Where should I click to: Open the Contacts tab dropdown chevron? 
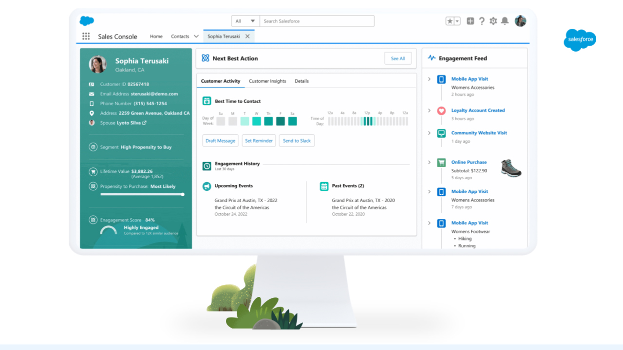tap(196, 37)
